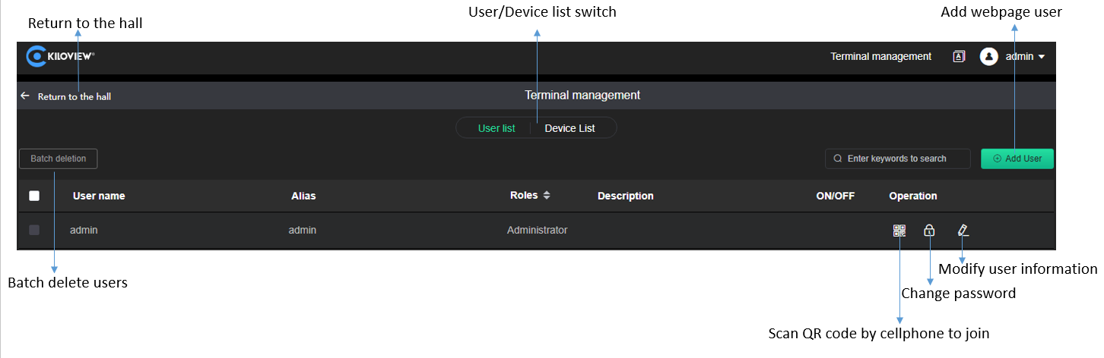Select the Administrator role cell
The image size is (1104, 358).
[538, 230]
